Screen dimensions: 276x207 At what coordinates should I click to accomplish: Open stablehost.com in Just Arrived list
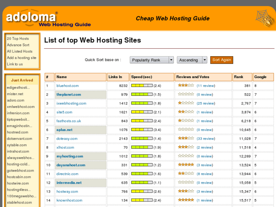coord(19,202)
